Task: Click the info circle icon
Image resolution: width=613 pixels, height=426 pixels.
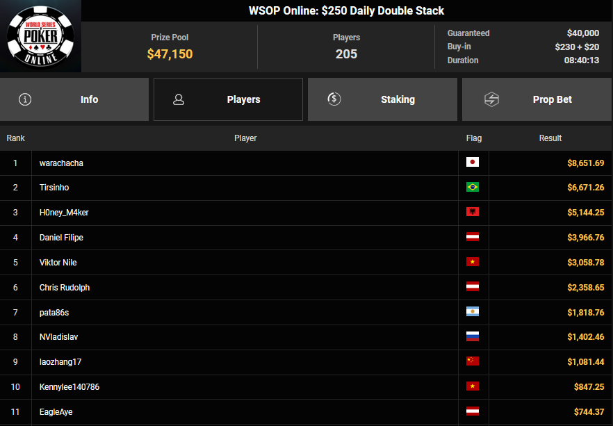Action: (x=25, y=99)
